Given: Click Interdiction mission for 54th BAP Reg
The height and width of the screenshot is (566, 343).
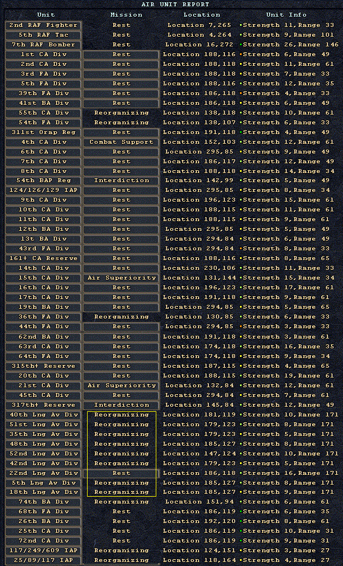Looking at the screenshot, I should click(121, 180).
